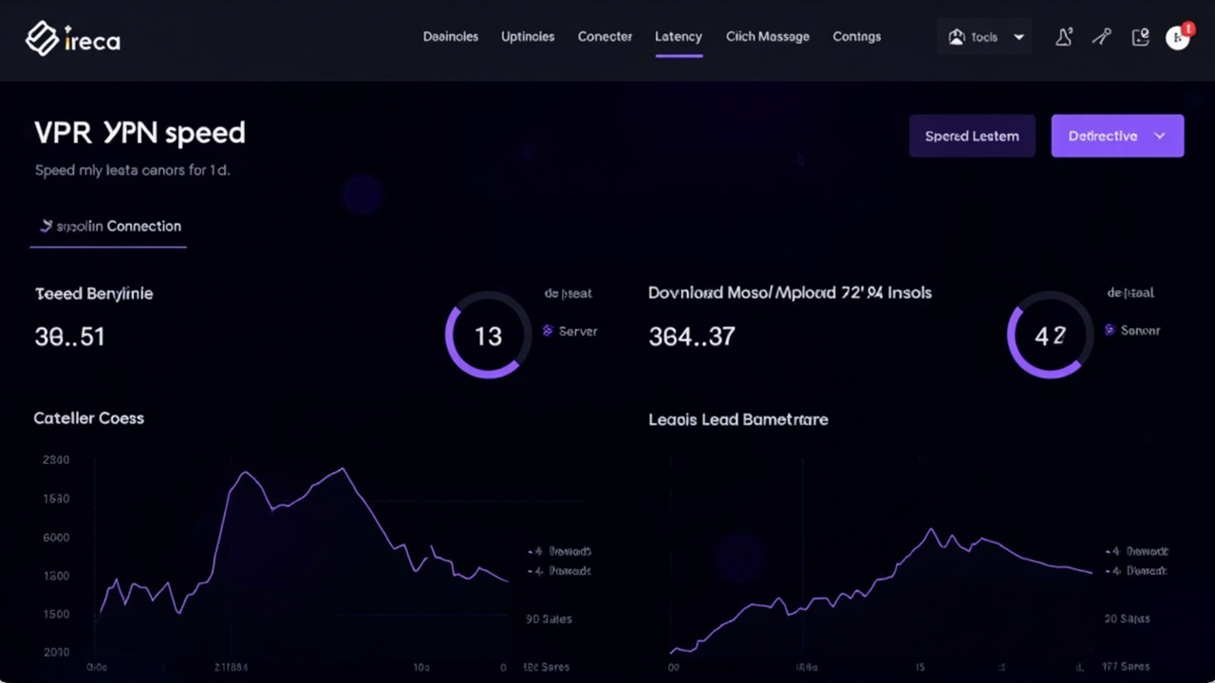Click the value 364..37
Viewport: 1215px width, 683px height.
(x=692, y=337)
